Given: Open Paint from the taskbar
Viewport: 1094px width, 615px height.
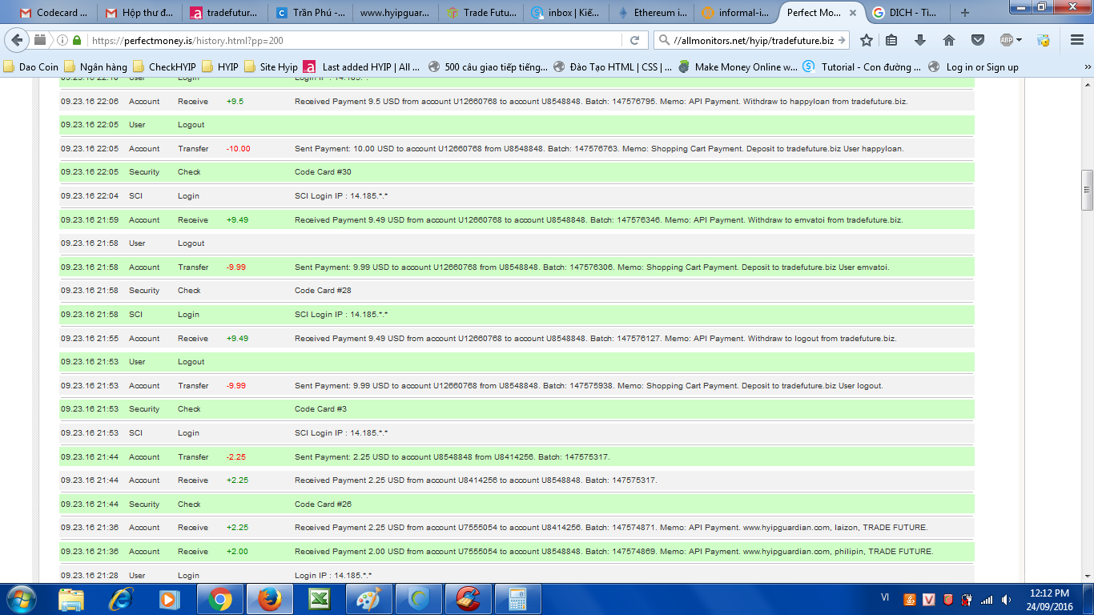Looking at the screenshot, I should pyautogui.click(x=369, y=599).
